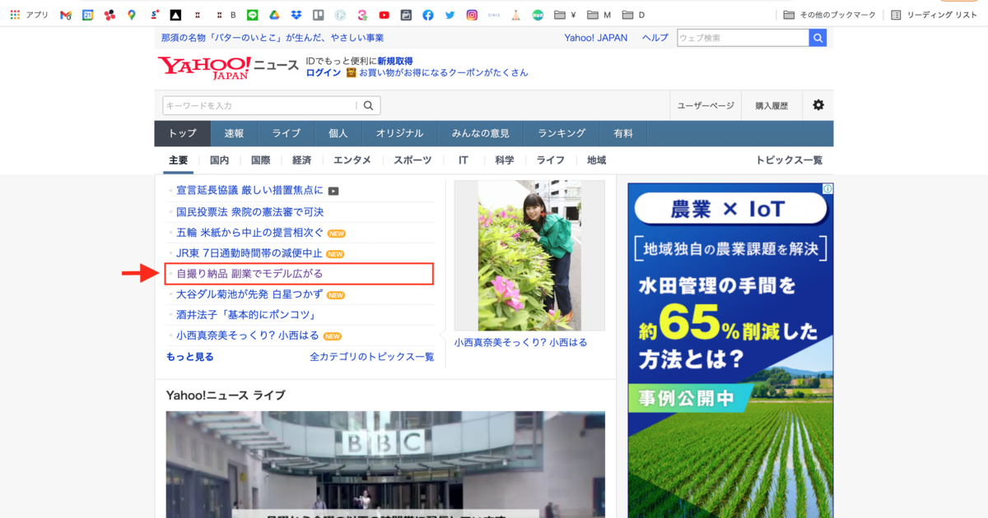Expand the bookmark folder labeled M
Image resolution: width=988 pixels, height=518 pixels.
tap(600, 15)
